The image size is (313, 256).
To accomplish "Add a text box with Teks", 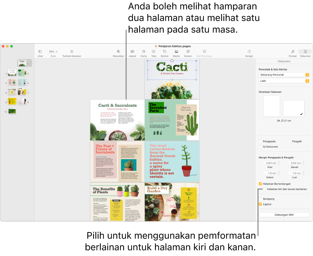I will coord(154,52).
